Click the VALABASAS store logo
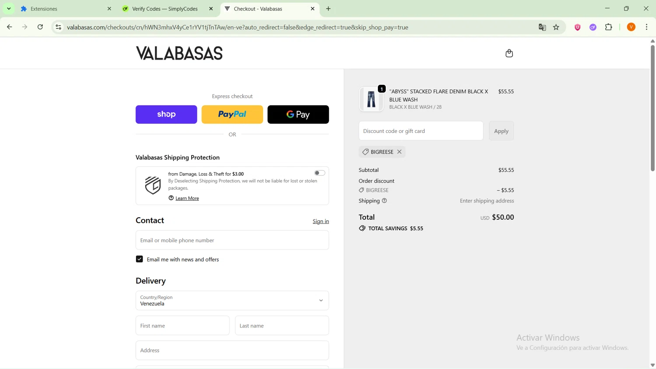The height and width of the screenshot is (369, 656). point(179,53)
